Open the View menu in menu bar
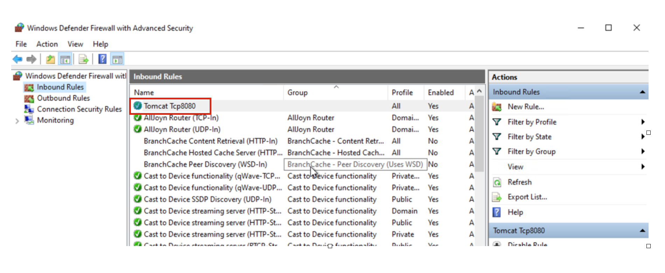 [x=75, y=44]
